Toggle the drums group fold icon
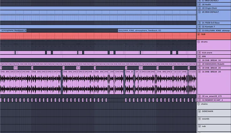231x133 pixels. (x=199, y=42)
